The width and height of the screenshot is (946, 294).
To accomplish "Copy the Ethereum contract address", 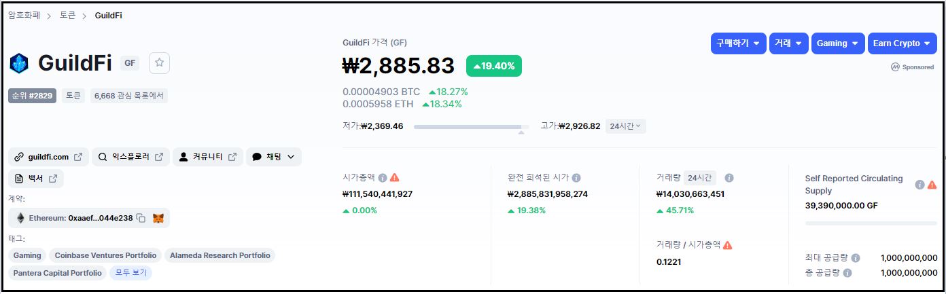I will click(x=141, y=218).
